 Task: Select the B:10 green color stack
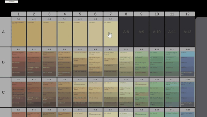click(x=157, y=64)
